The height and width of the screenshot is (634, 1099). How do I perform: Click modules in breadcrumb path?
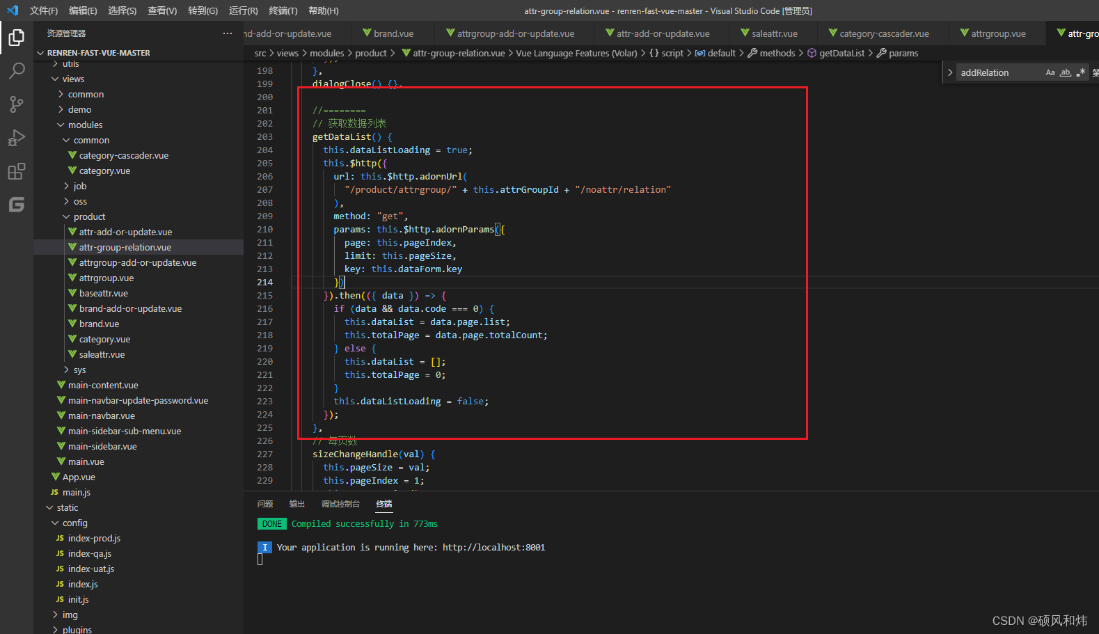point(327,53)
